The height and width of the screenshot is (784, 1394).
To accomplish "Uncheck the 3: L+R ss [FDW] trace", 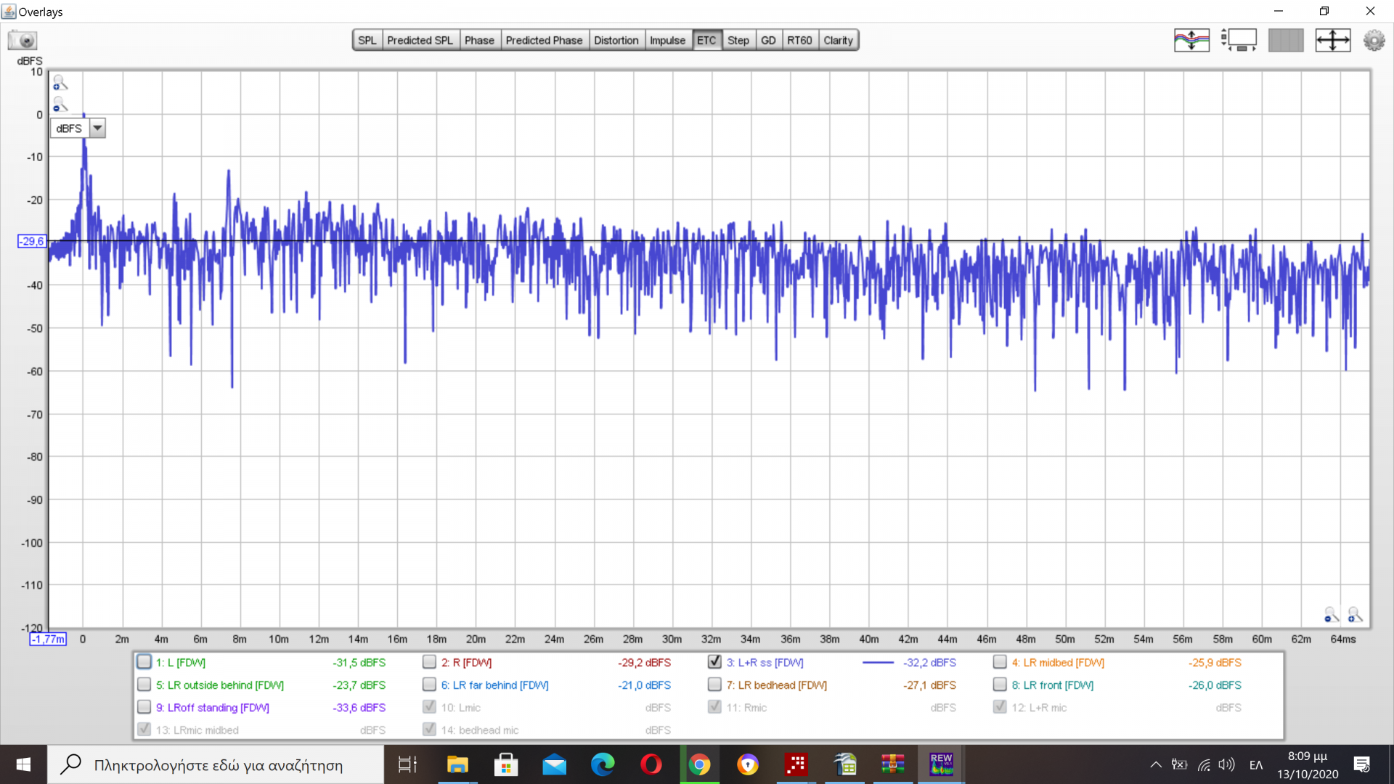I will coord(714,662).
